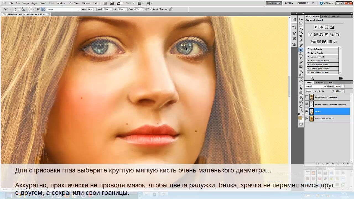The width and height of the screenshot is (354, 199).
Task: Click the foreground color swatch
Action: (x=300, y=118)
